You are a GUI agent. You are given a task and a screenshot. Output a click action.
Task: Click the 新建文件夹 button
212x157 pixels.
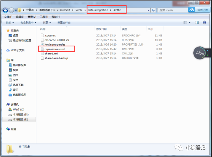pyautogui.click(x=64, y=23)
